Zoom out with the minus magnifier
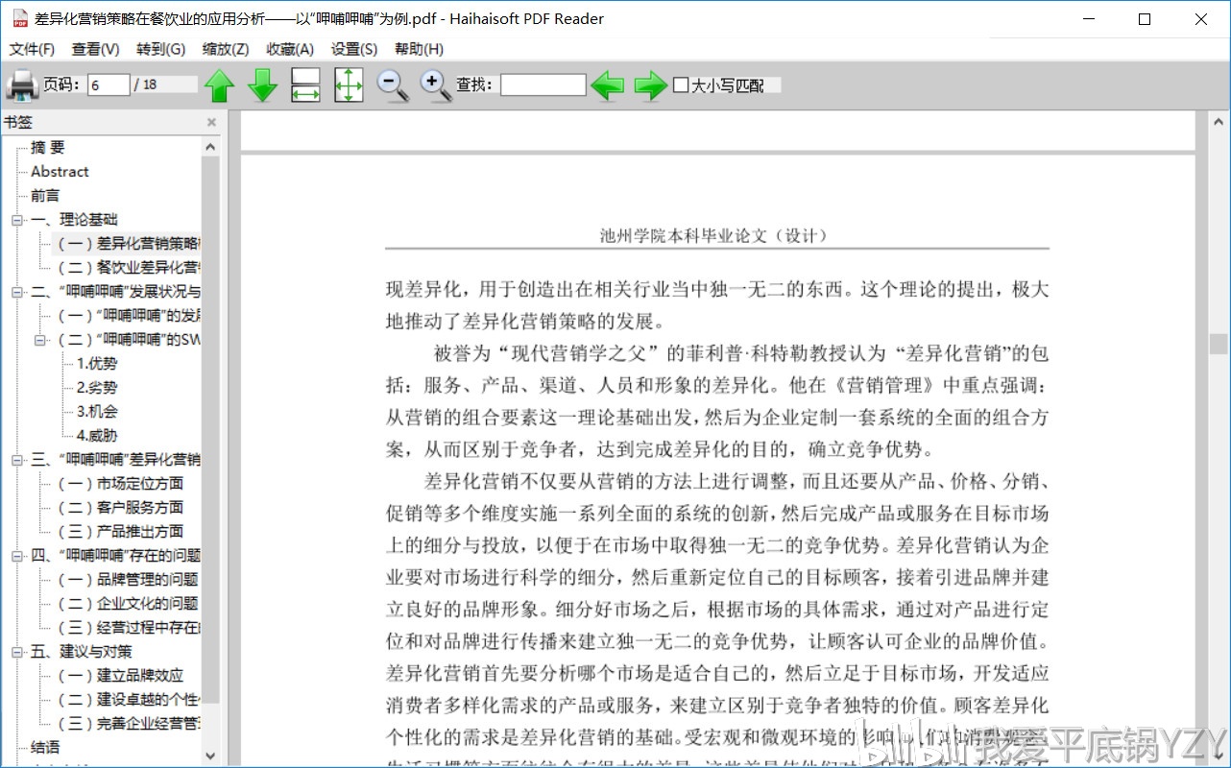This screenshot has height=768, width=1231. pyautogui.click(x=393, y=85)
